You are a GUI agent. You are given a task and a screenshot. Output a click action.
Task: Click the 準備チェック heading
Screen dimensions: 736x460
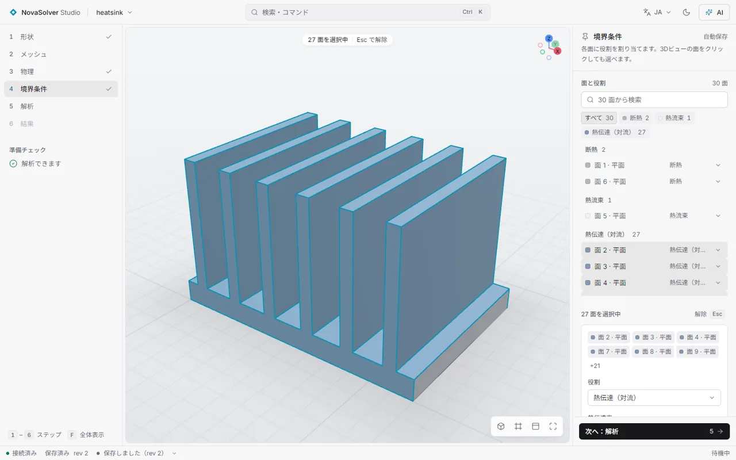click(28, 149)
